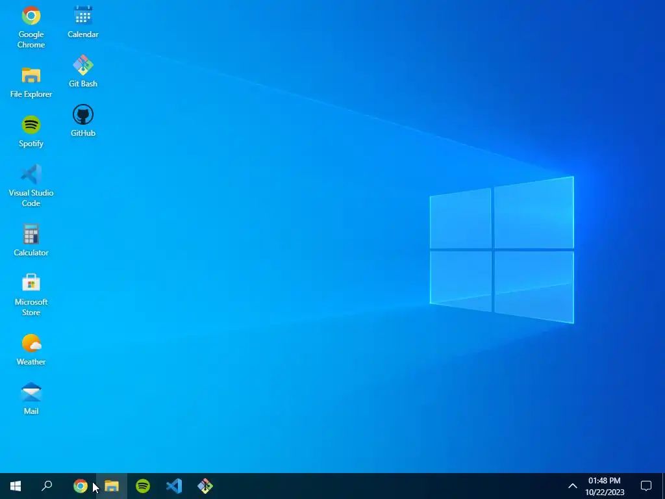The image size is (665, 499).
Task: Open the Calendar desktop icon
Action: 83,22
